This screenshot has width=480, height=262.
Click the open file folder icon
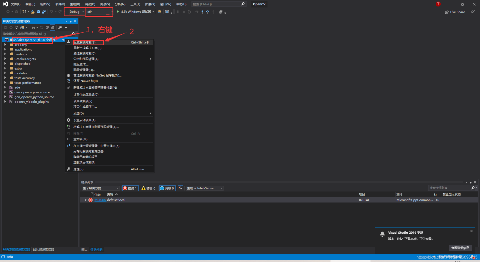coord(32,12)
